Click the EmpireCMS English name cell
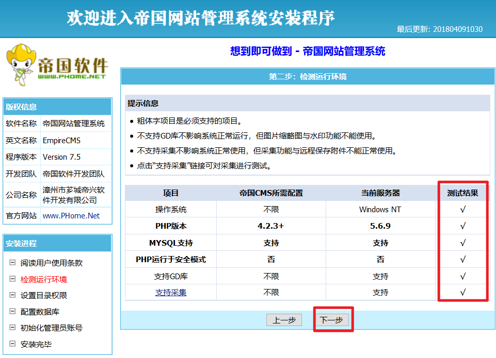496x358 pixels. [76, 141]
